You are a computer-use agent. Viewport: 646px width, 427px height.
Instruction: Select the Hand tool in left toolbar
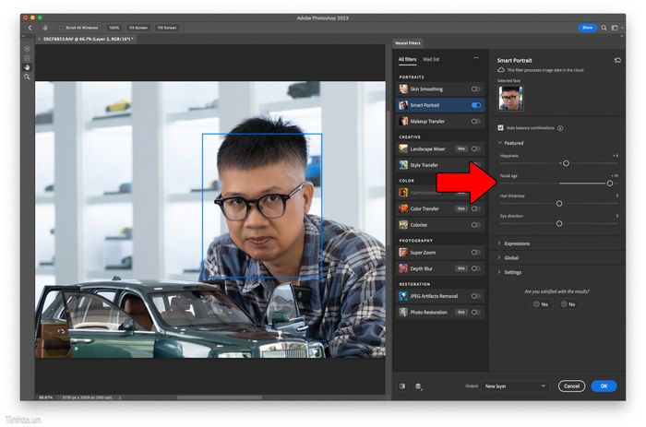pos(27,67)
